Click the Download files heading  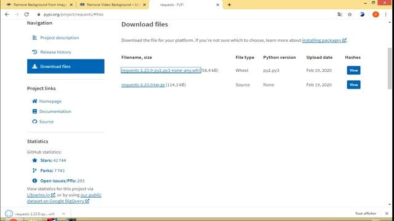145,25
